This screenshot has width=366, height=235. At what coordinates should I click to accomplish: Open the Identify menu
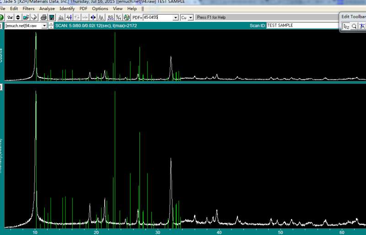67,9
